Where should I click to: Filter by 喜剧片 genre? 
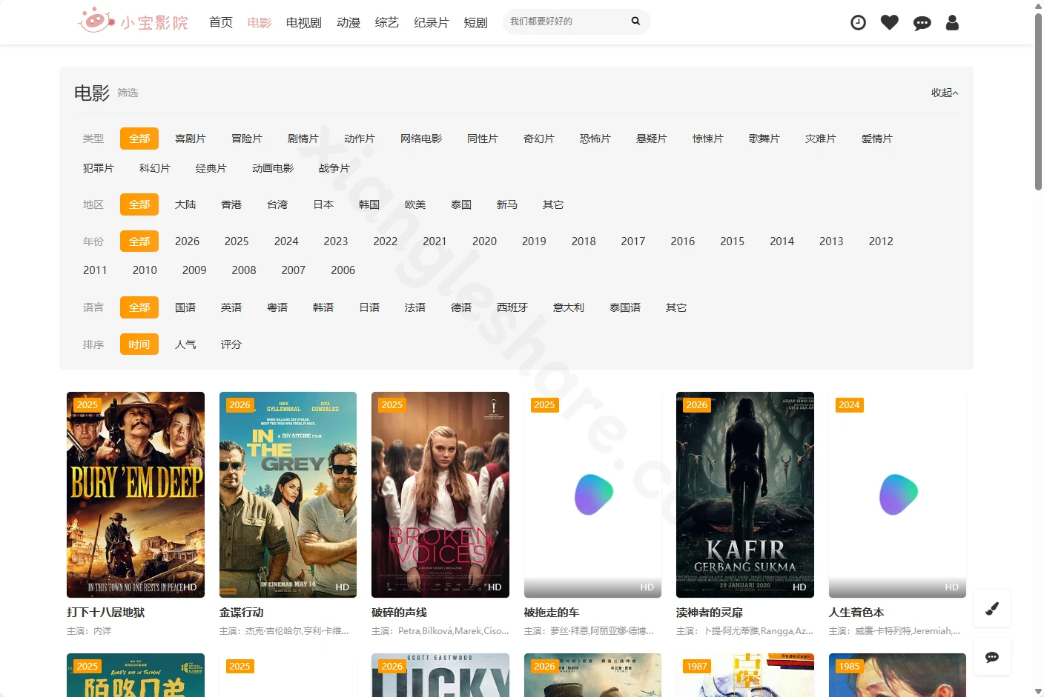click(191, 139)
